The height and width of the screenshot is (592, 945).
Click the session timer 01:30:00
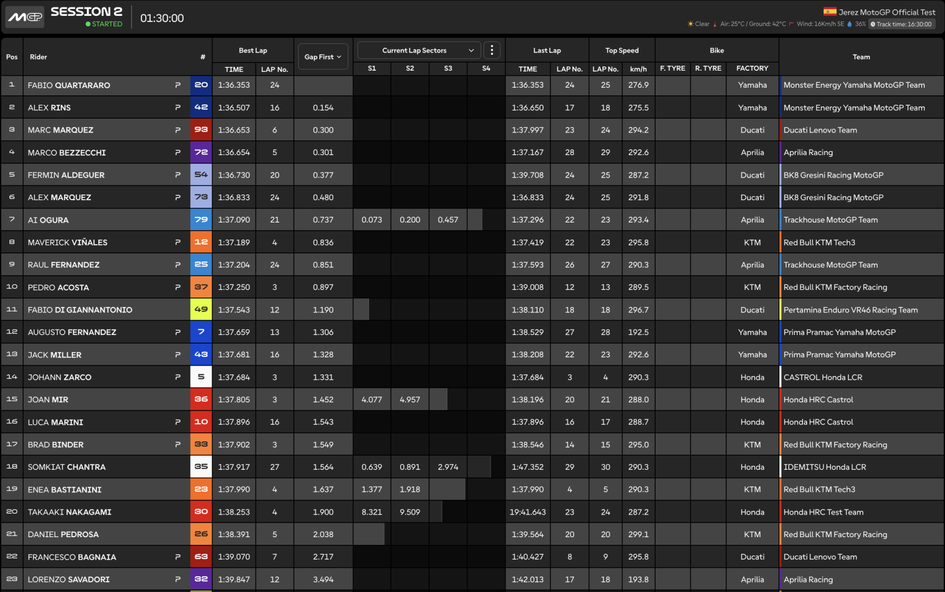pyautogui.click(x=162, y=18)
